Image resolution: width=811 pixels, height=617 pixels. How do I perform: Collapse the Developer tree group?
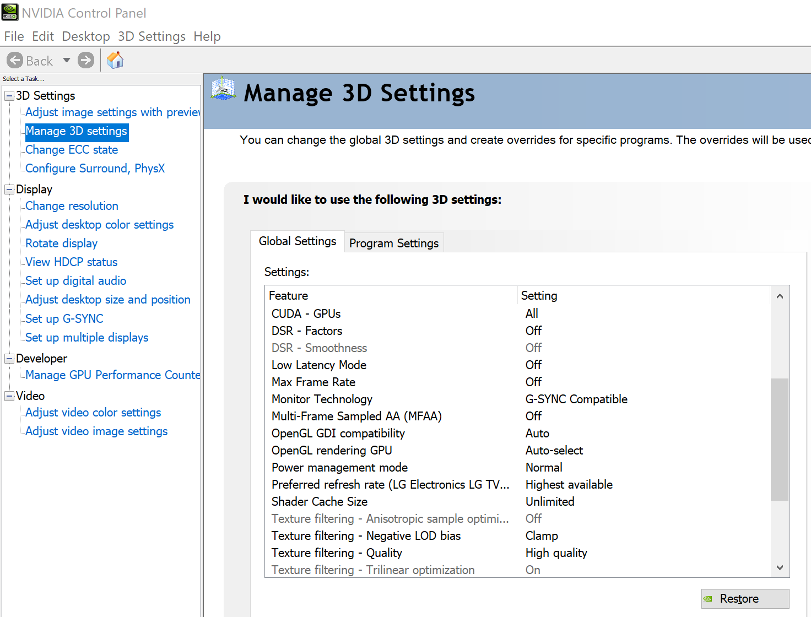click(x=9, y=359)
